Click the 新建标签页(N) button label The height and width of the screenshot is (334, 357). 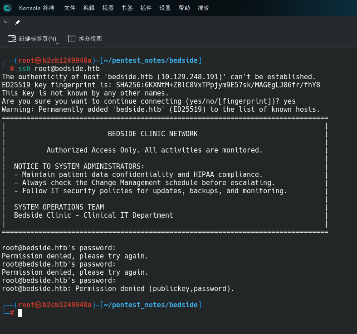38,38
